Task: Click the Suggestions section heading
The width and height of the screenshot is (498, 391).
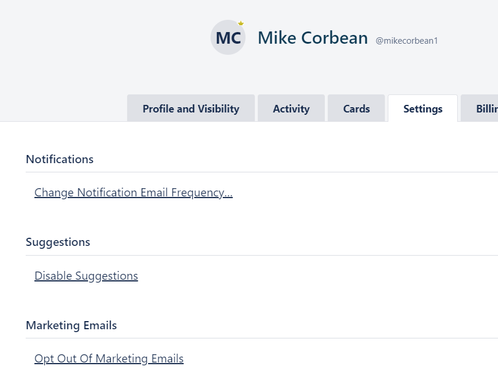Action: pyautogui.click(x=58, y=242)
